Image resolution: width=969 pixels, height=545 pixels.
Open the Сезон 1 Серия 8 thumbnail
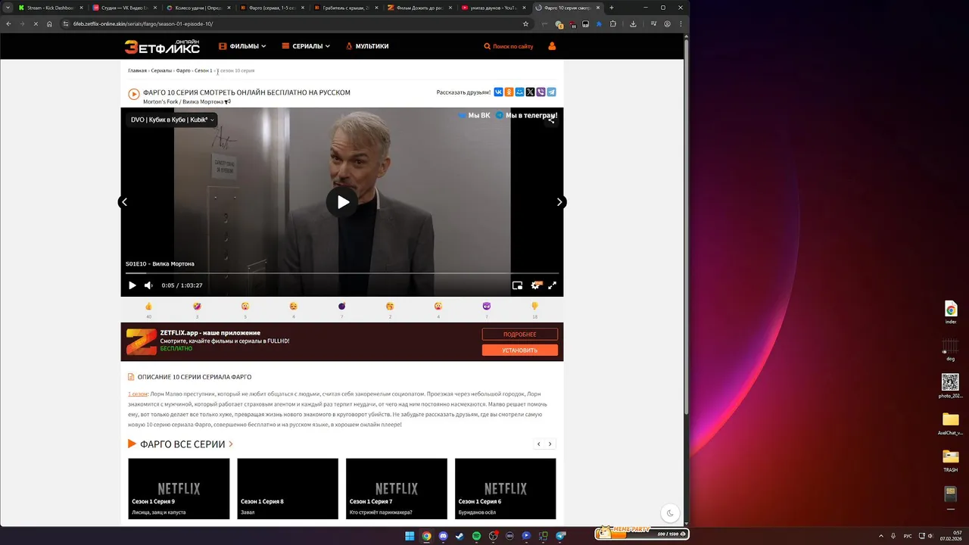click(x=288, y=489)
